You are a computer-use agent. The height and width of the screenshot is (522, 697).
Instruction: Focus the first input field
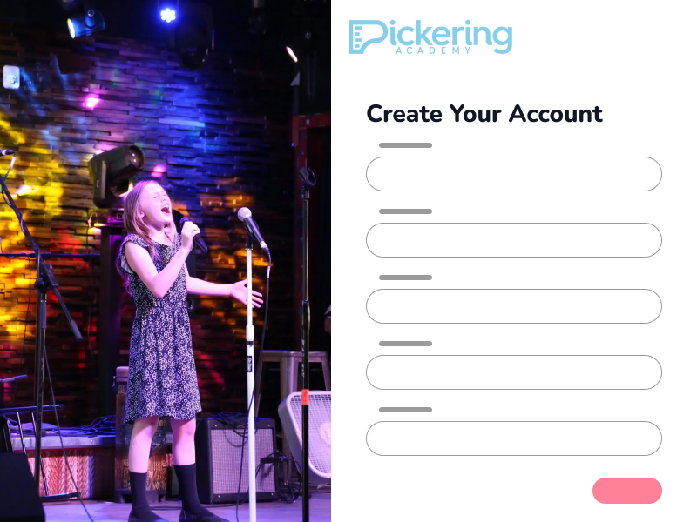(514, 174)
